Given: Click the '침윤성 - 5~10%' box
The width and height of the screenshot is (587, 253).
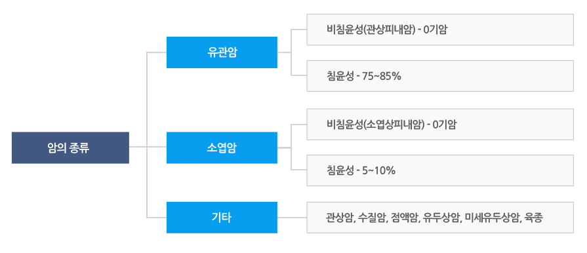Looking at the screenshot, I should point(440,170).
